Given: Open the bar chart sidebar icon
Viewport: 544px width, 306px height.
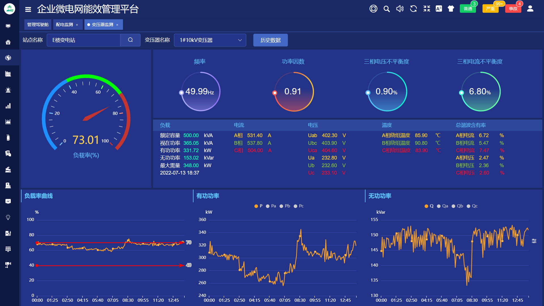Looking at the screenshot, I should tap(8, 106).
